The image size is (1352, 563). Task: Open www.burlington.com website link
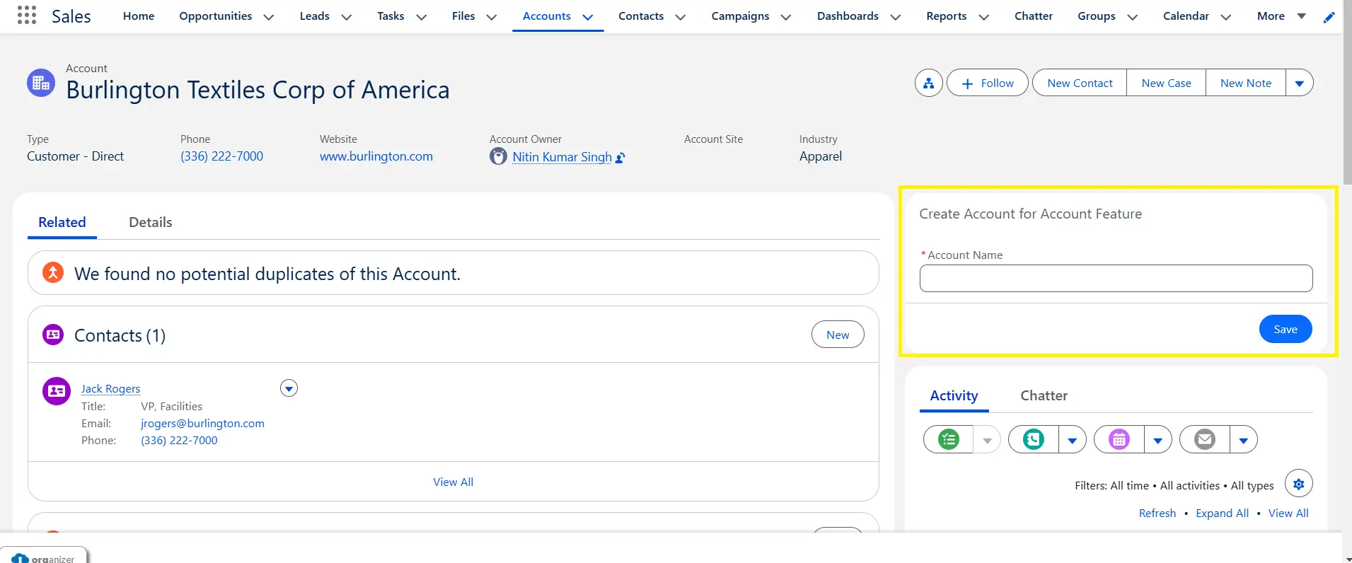coord(376,156)
